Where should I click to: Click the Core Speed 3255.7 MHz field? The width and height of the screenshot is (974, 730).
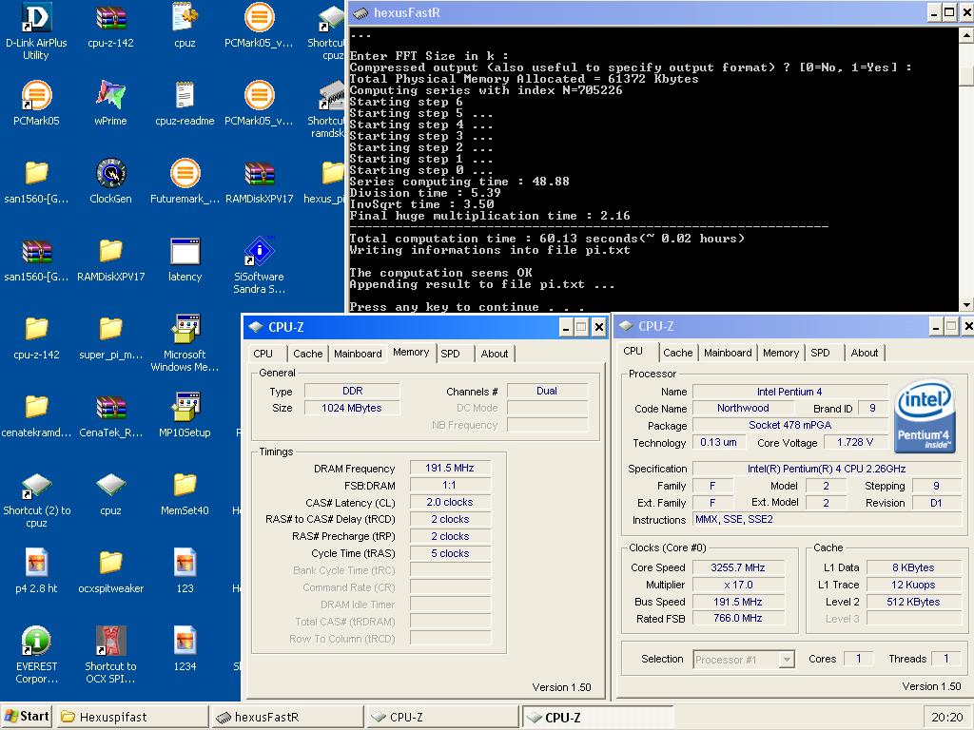(738, 567)
